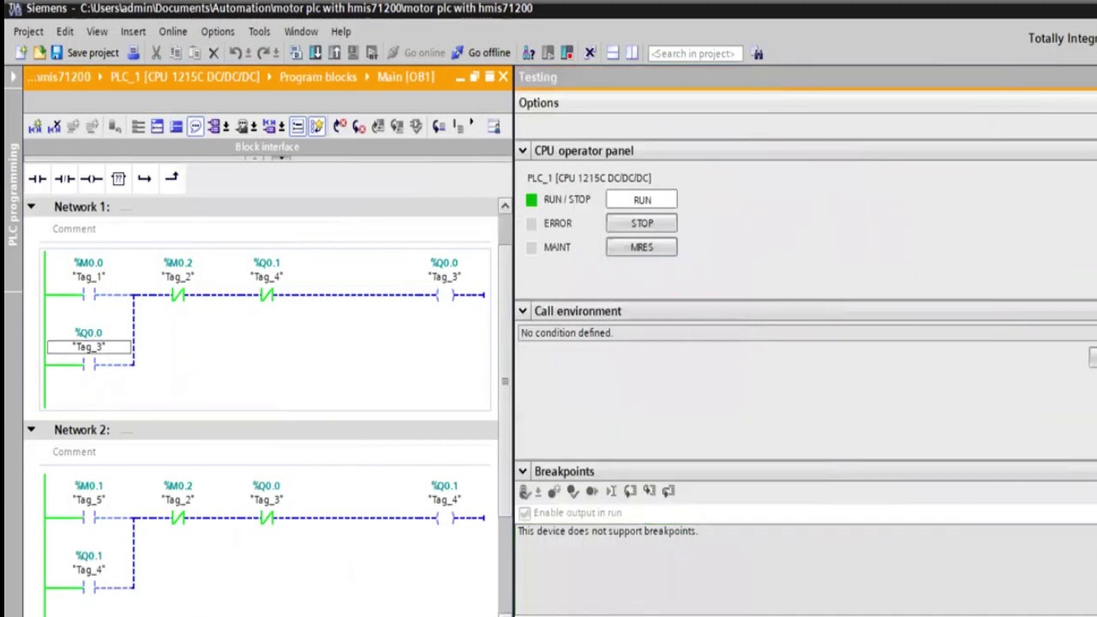Click the Cut scissors icon
Screen dimensions: 1097x617
click(x=156, y=53)
